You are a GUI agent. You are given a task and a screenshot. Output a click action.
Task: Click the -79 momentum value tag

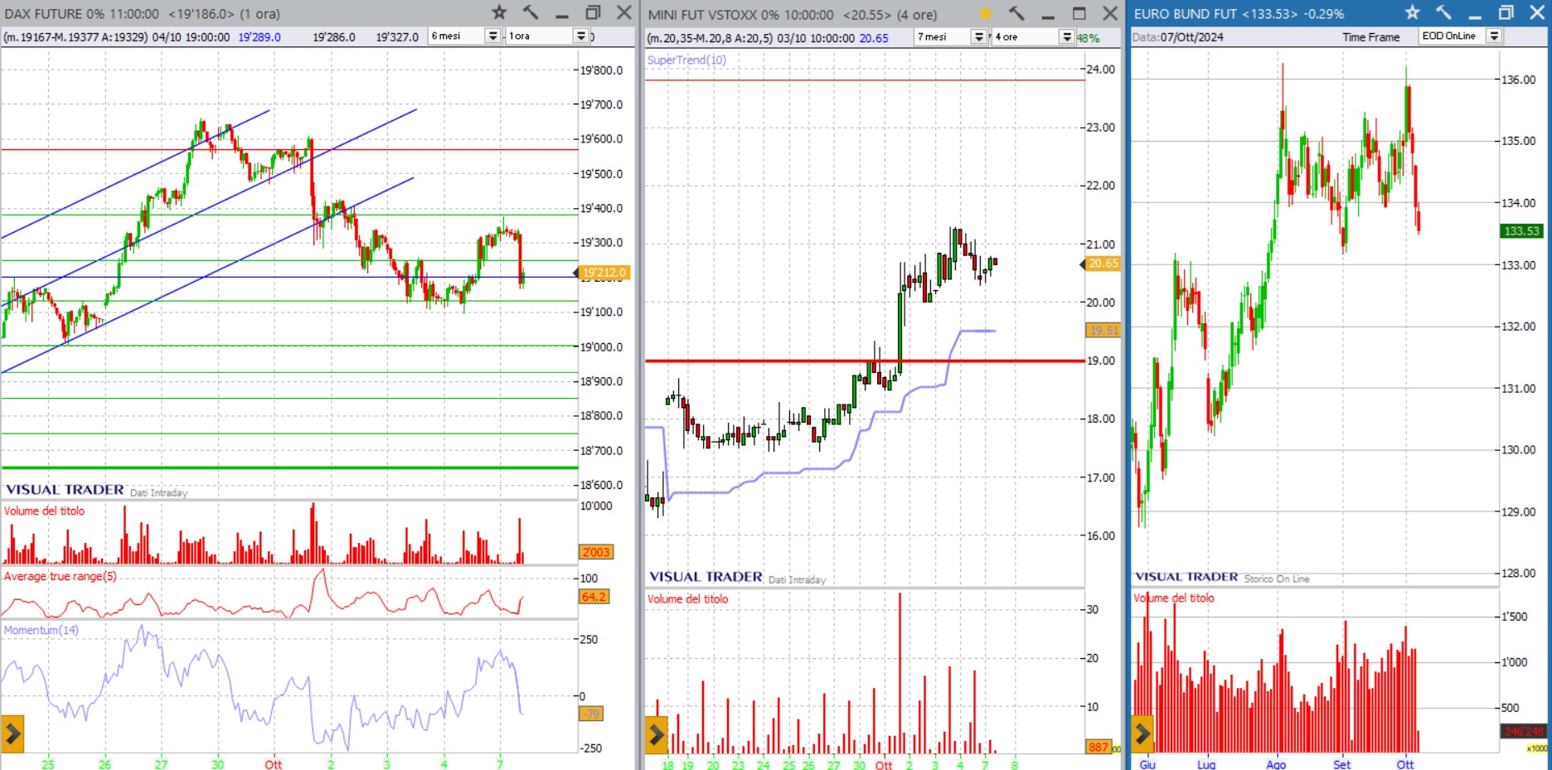(591, 714)
